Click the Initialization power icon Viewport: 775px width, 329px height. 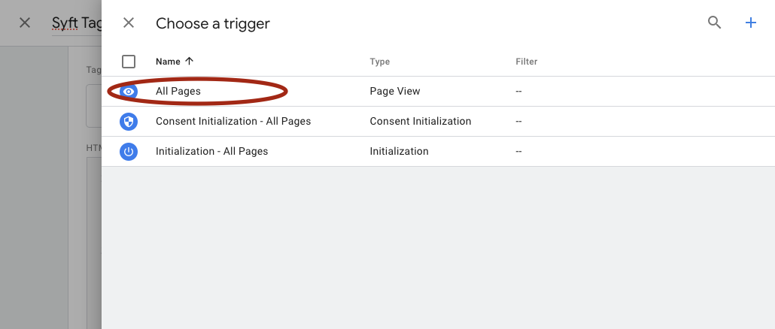click(129, 152)
